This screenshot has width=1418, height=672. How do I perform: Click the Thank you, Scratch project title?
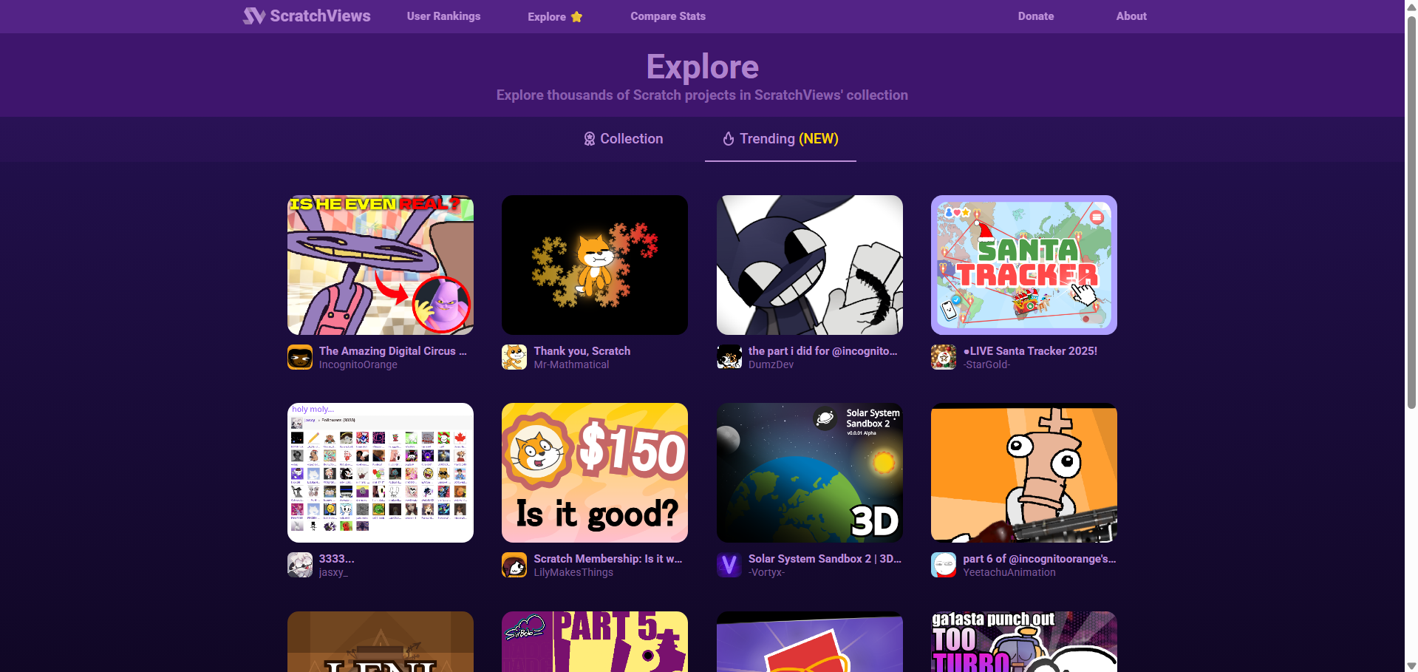pyautogui.click(x=582, y=351)
